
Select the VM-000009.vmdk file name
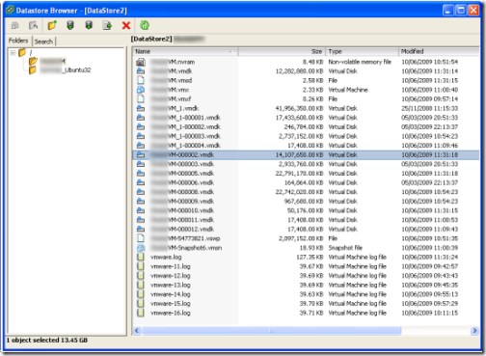click(182, 202)
